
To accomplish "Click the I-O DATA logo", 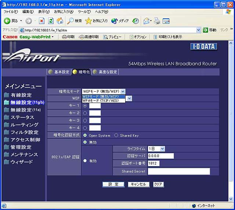I will 204,47.
